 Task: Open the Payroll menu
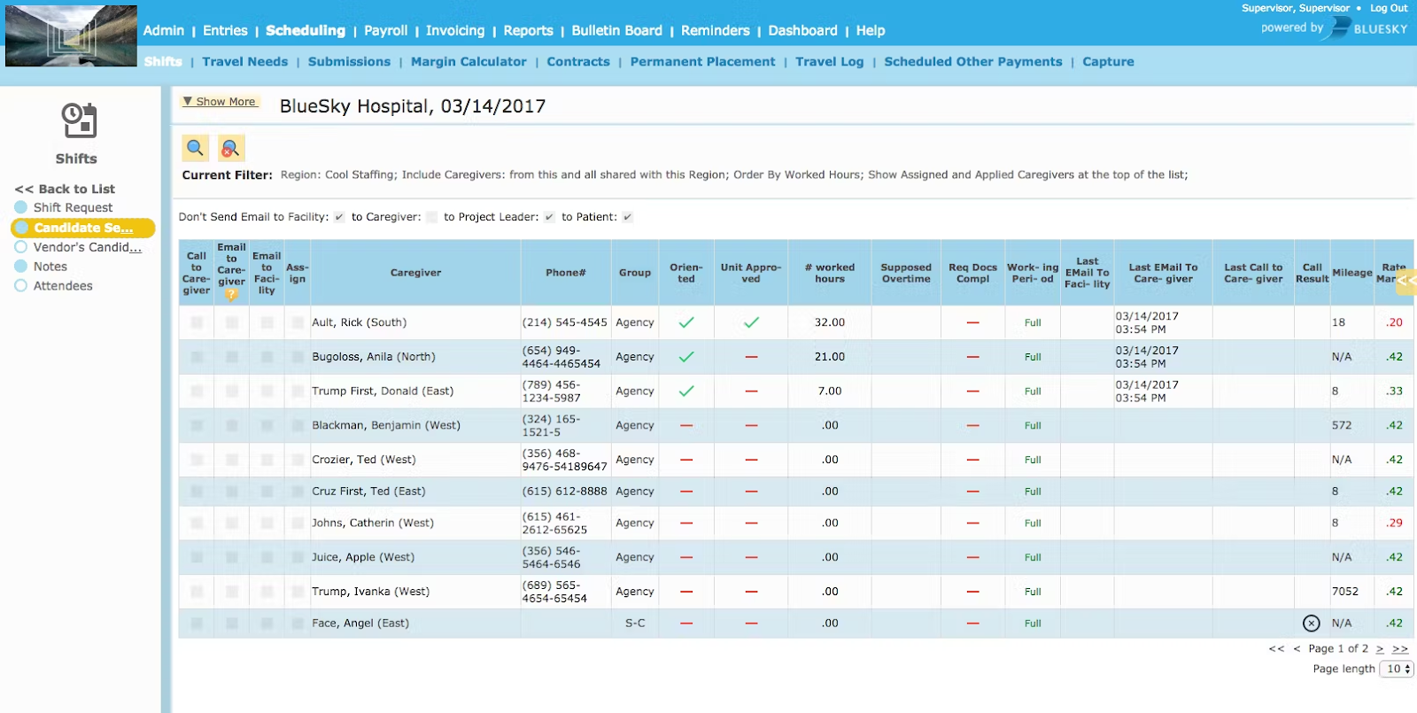[386, 30]
